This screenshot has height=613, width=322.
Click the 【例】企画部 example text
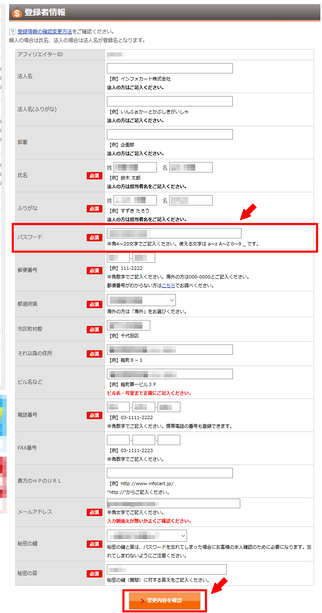pos(121,145)
